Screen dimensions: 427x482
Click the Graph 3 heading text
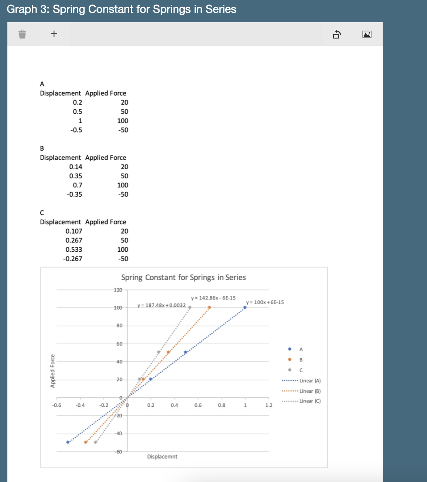(x=122, y=9)
